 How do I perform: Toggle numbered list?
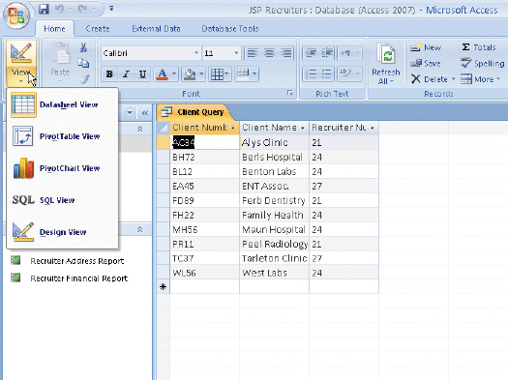311,74
